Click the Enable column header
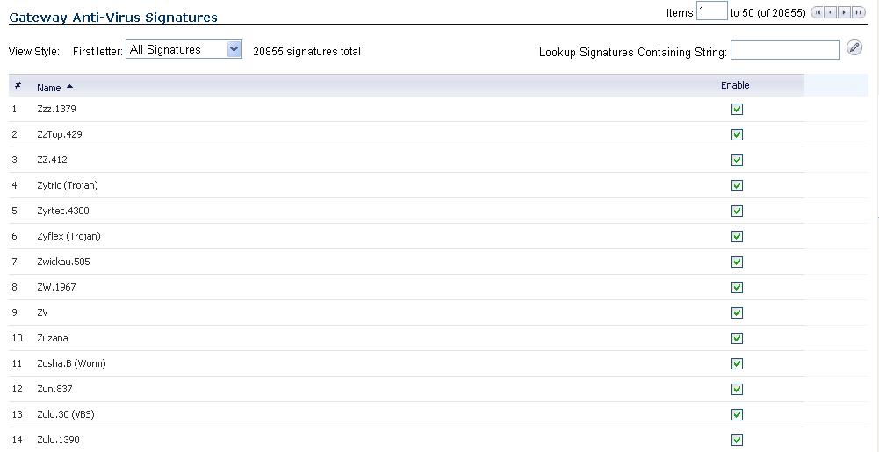The height and width of the screenshot is (452, 879). [x=735, y=85]
